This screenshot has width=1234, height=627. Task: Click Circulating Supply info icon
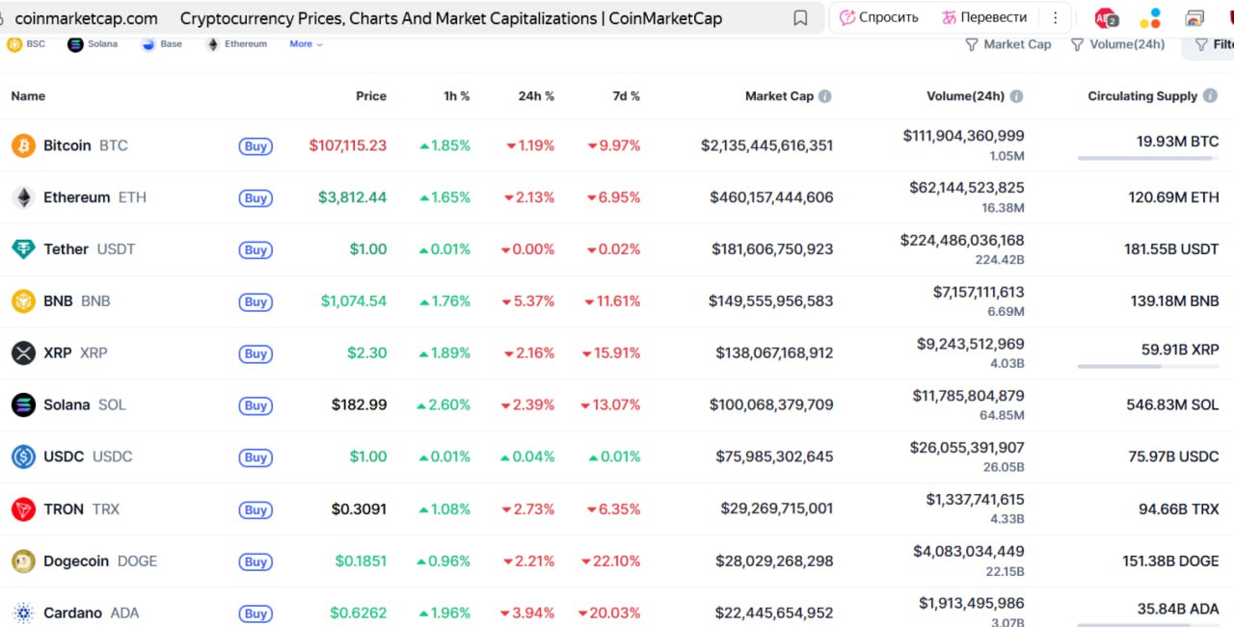click(1210, 96)
